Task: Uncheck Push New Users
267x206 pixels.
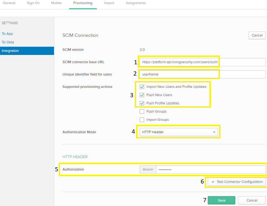Action: [142, 95]
